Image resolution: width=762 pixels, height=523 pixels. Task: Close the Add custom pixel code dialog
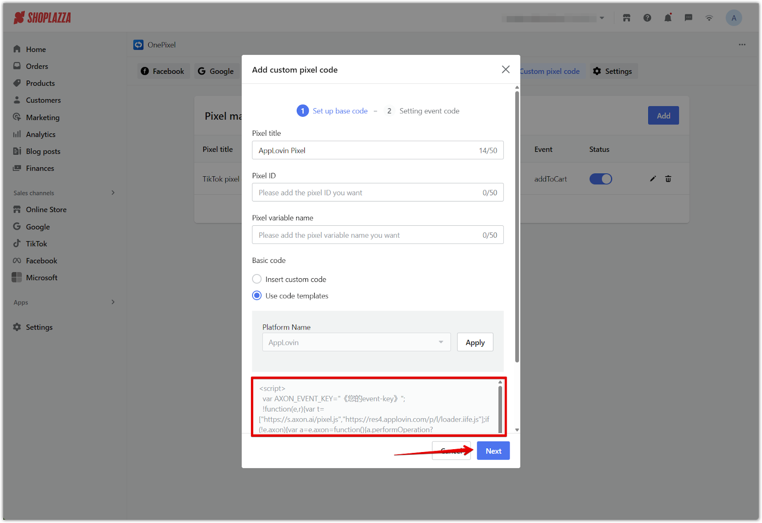[506, 70]
